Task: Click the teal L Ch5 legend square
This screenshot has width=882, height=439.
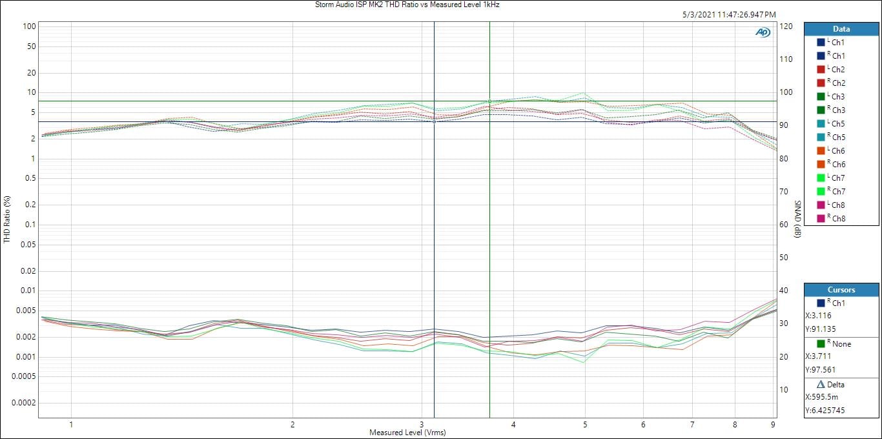Action: click(821, 124)
